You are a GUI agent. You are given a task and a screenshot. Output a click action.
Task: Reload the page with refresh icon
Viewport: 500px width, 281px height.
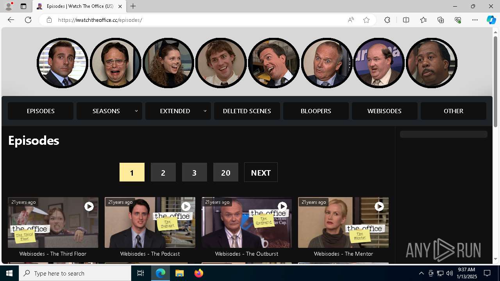pos(28,20)
